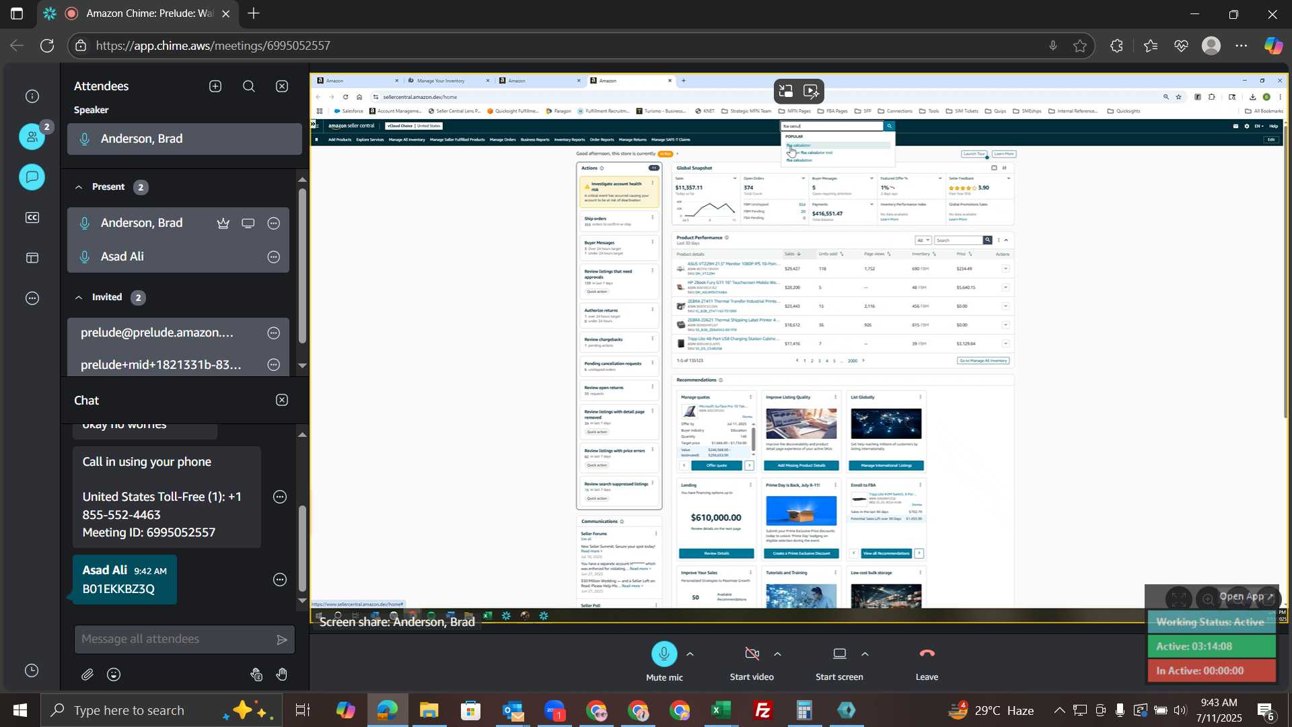Click the host crown icon for Anderson, Brad
Screen dimensions: 1292x727
tap(223, 223)
